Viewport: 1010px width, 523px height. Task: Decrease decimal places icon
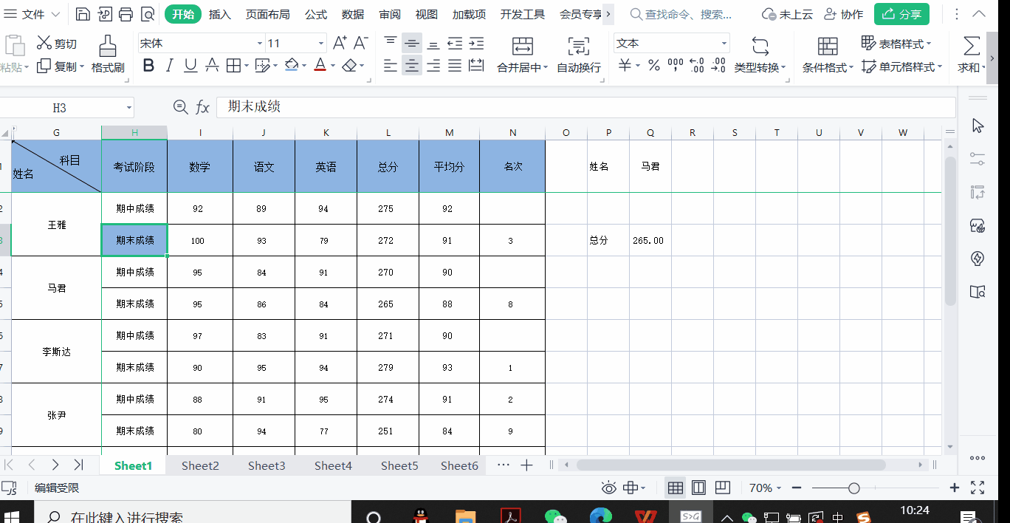point(718,66)
